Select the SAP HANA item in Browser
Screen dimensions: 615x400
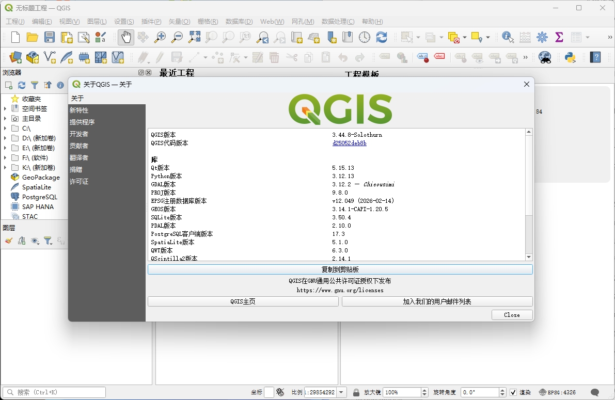(38, 206)
